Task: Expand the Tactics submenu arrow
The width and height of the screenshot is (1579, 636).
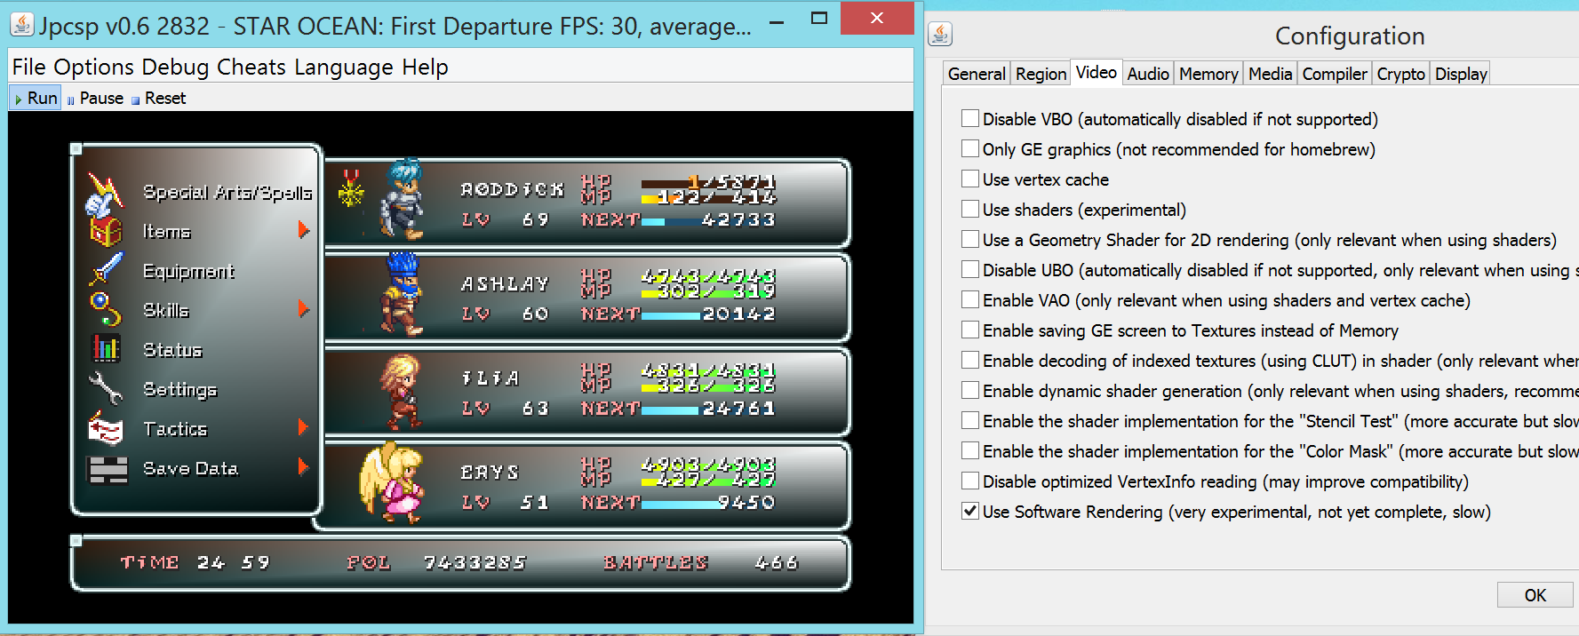Action: point(303,428)
